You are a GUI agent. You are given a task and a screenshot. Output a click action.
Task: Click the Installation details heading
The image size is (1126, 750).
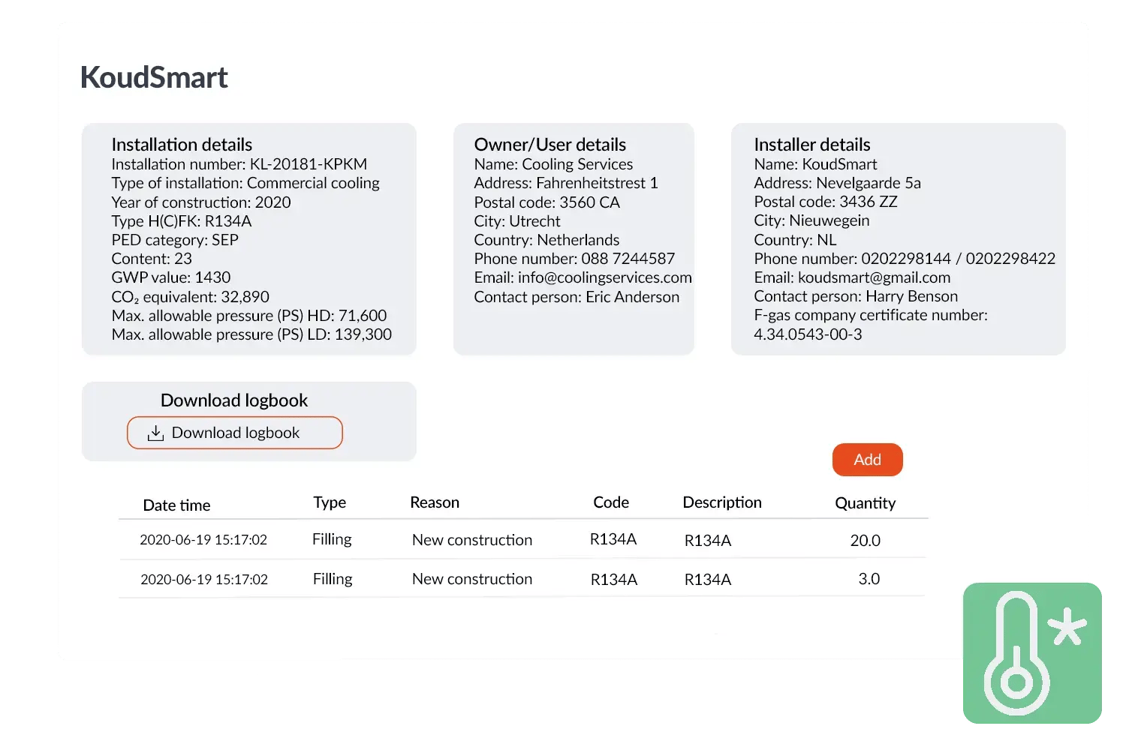(182, 145)
